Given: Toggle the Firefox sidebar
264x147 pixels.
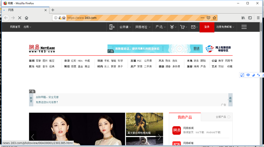Looking at the screenshot, I should [250, 18].
